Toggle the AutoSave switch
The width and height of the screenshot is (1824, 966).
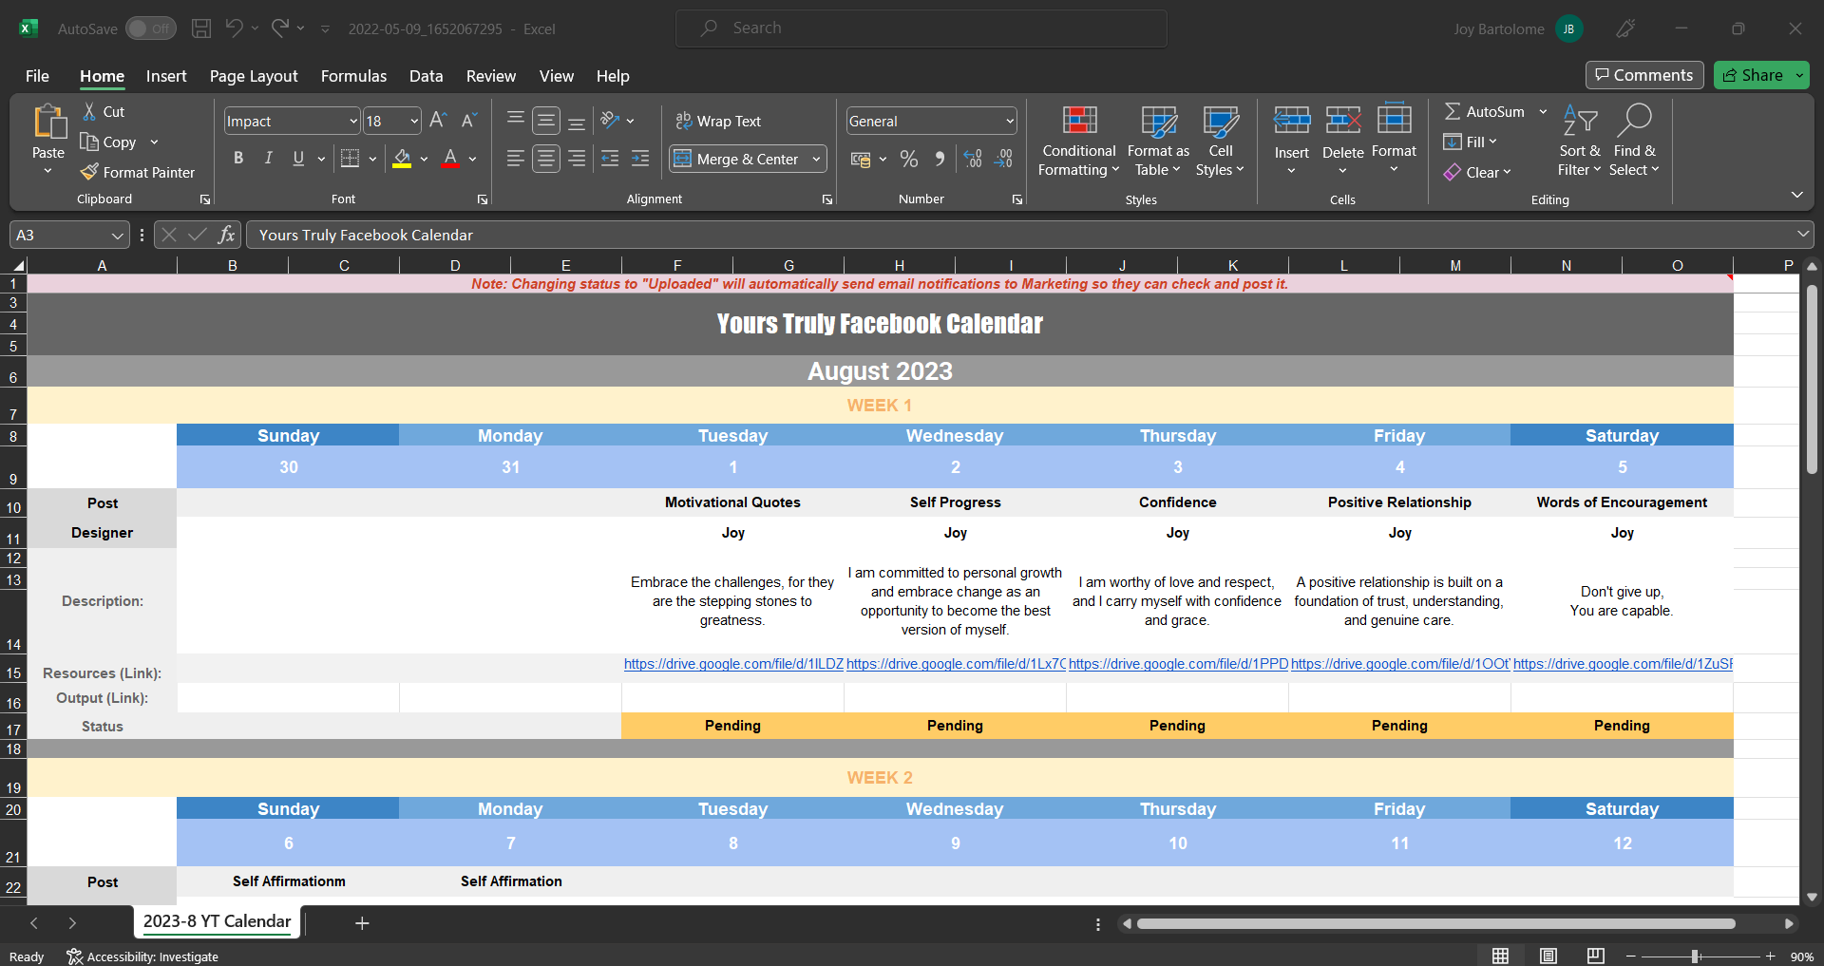pyautogui.click(x=151, y=28)
